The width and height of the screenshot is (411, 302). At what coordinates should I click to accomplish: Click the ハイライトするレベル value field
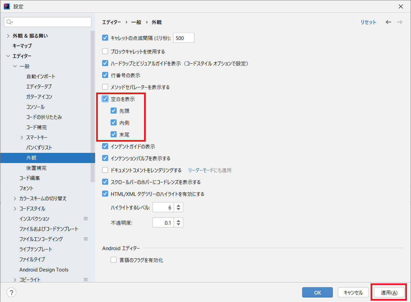pos(163,207)
